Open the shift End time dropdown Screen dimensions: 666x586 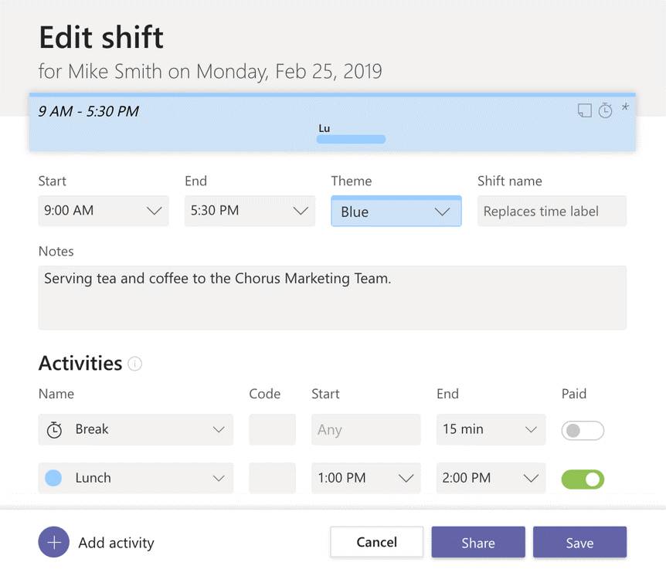[250, 211]
